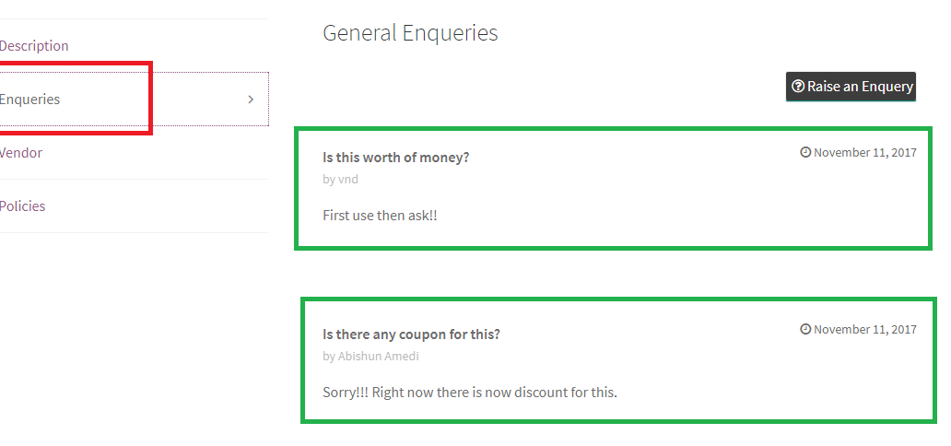Click the question 'Is this worth of money?'
The width and height of the screenshot is (951, 446).
396,158
